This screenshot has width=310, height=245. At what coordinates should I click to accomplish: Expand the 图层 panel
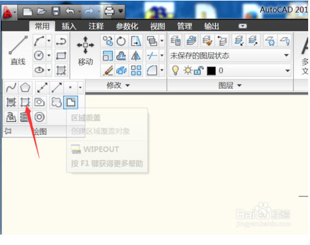230,85
